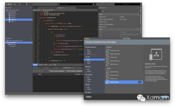Choose the Metal Game template

112,79
